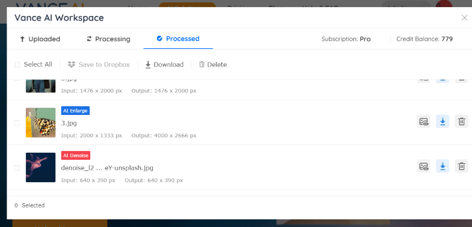Image resolution: width=472 pixels, height=227 pixels.
Task: Click the AI Enlarge tag label
Action: [76, 111]
